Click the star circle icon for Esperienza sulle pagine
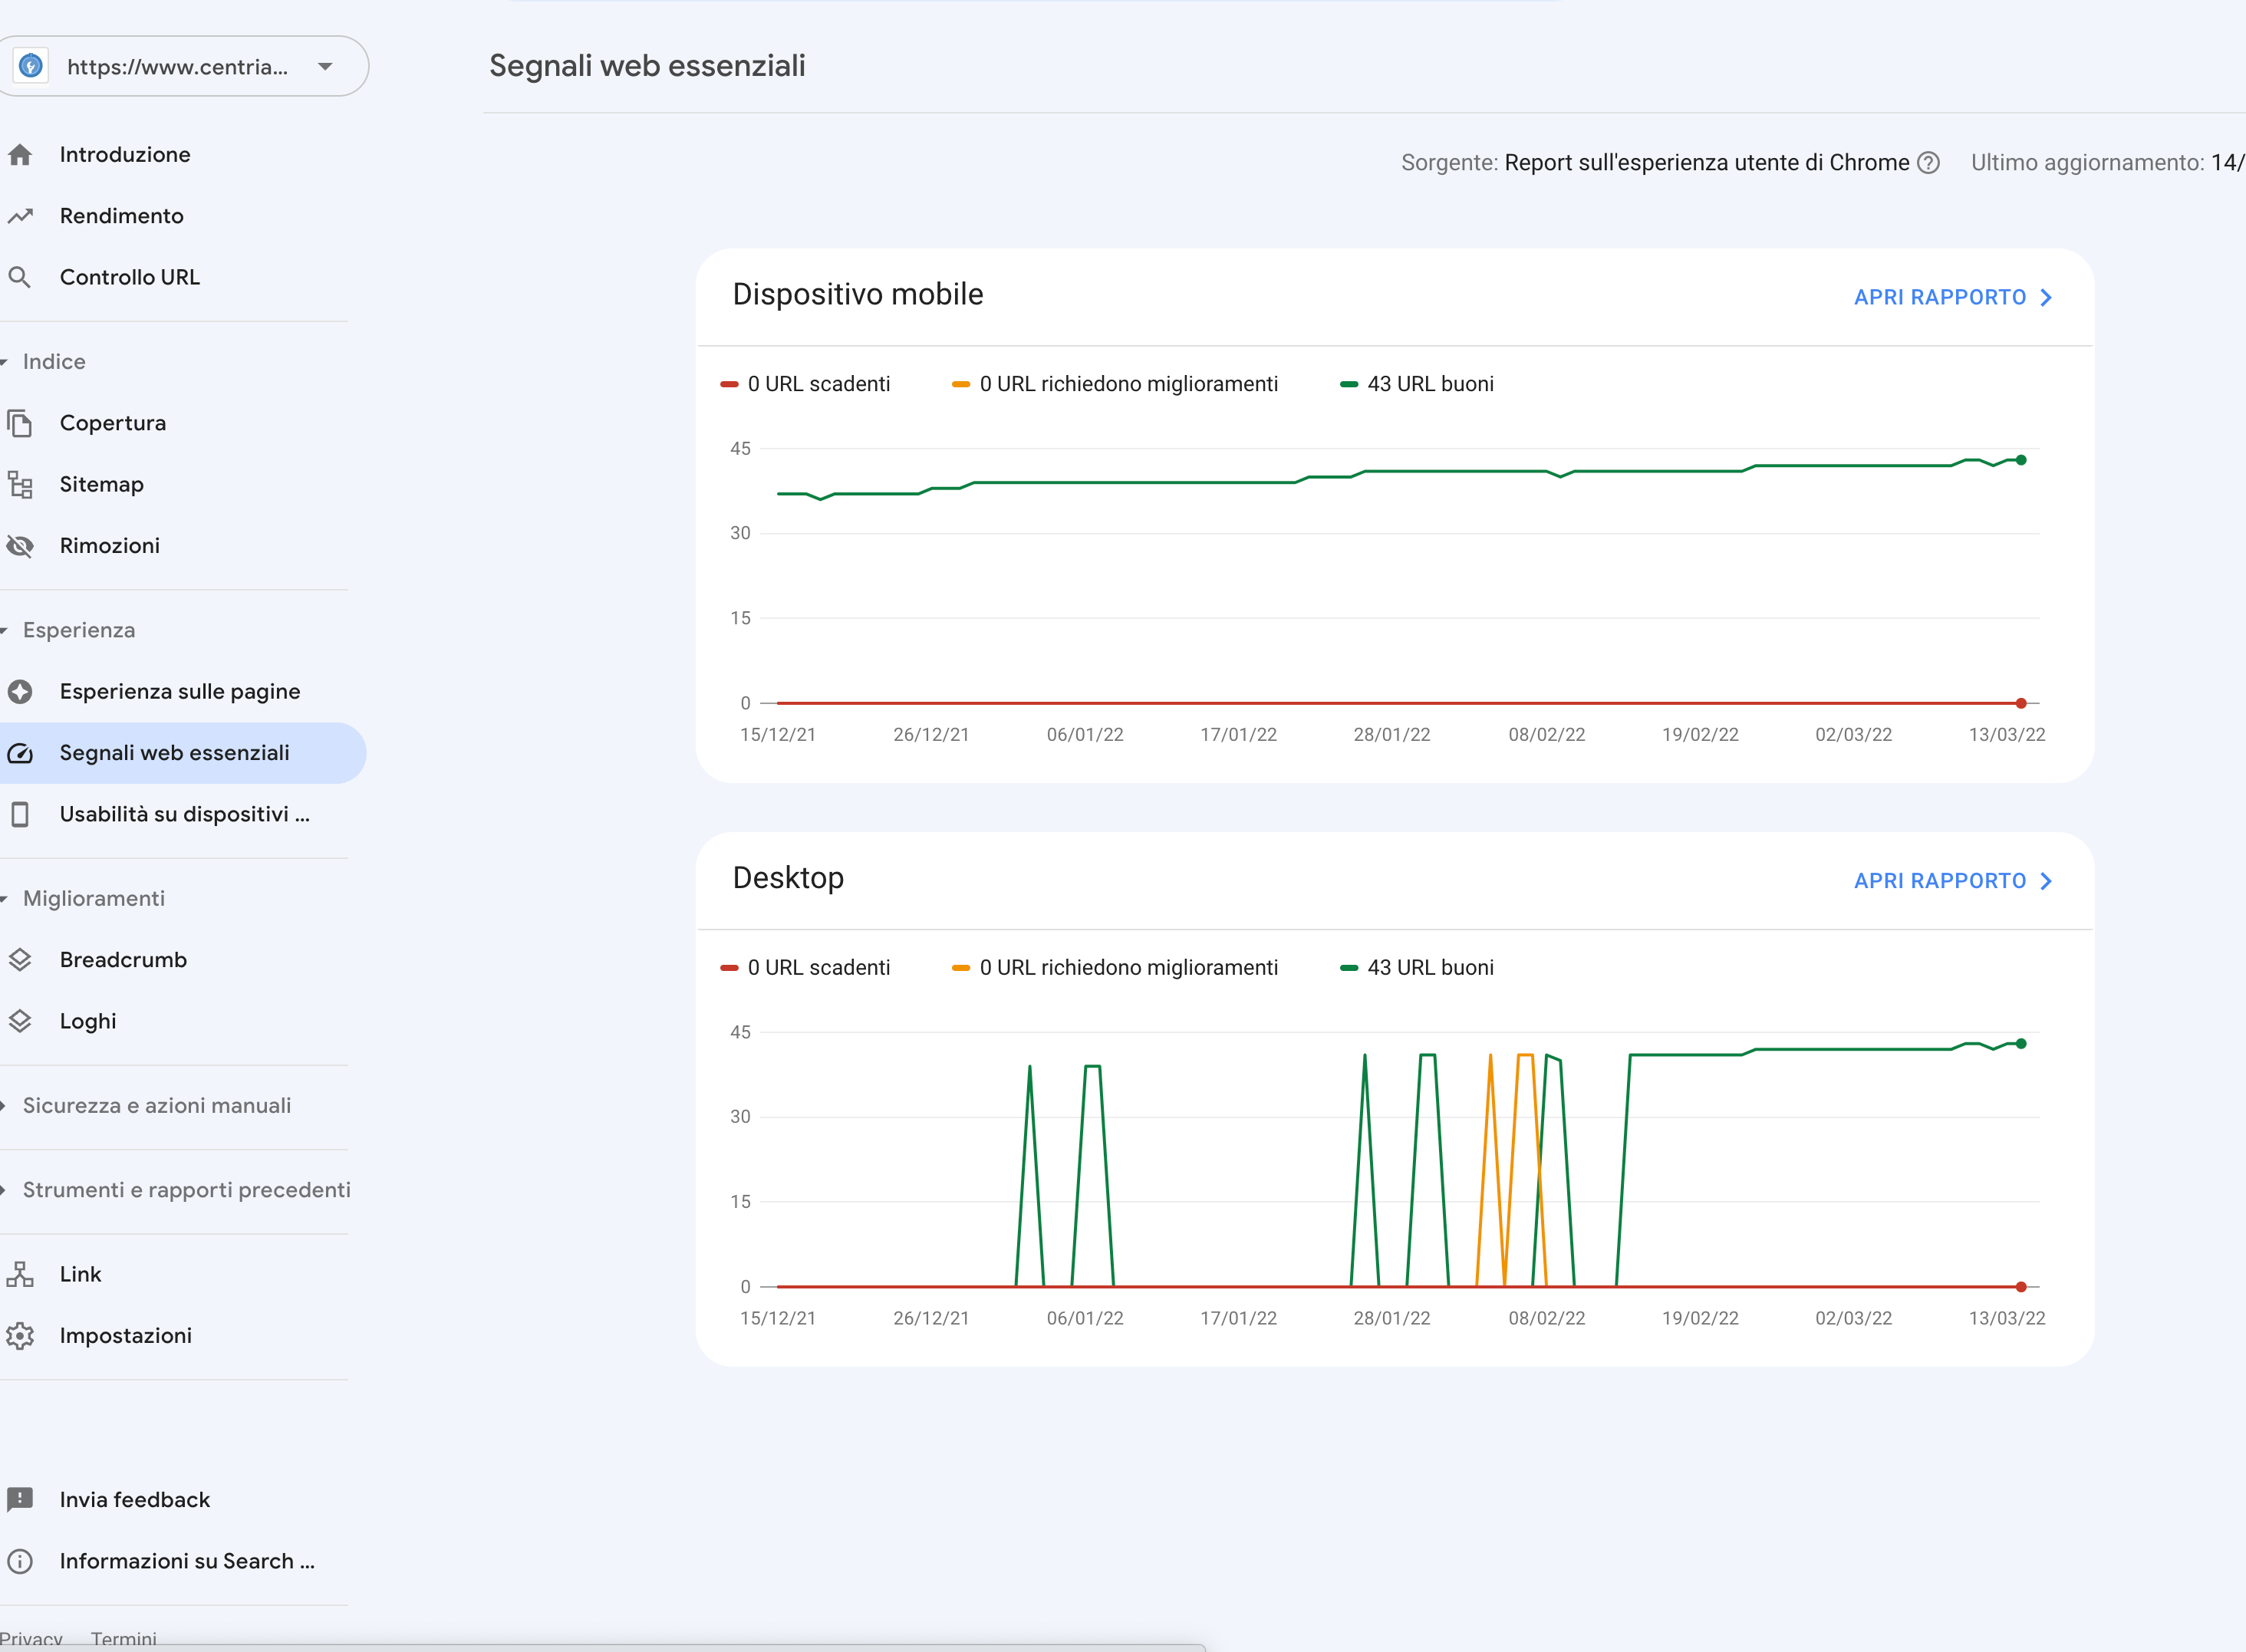 (x=20, y=692)
